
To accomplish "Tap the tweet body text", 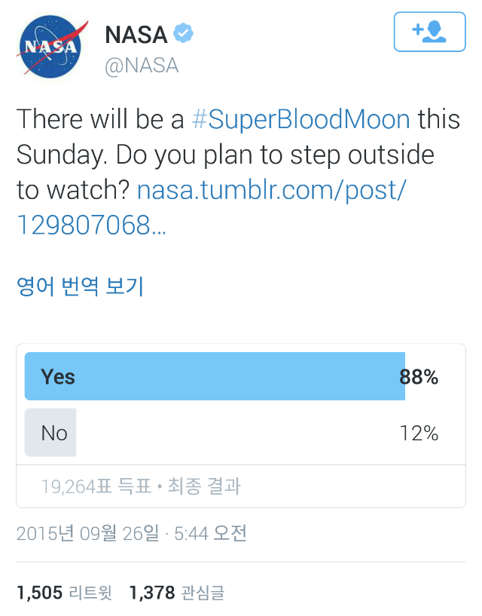I will (238, 172).
